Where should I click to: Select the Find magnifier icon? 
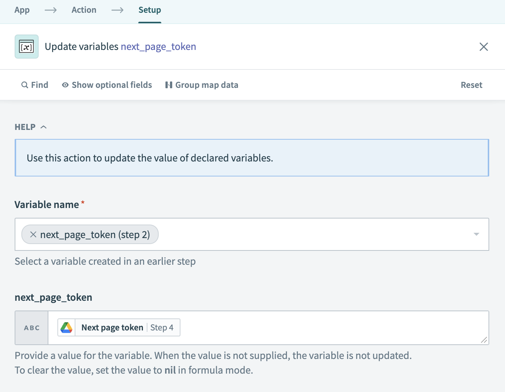(24, 85)
